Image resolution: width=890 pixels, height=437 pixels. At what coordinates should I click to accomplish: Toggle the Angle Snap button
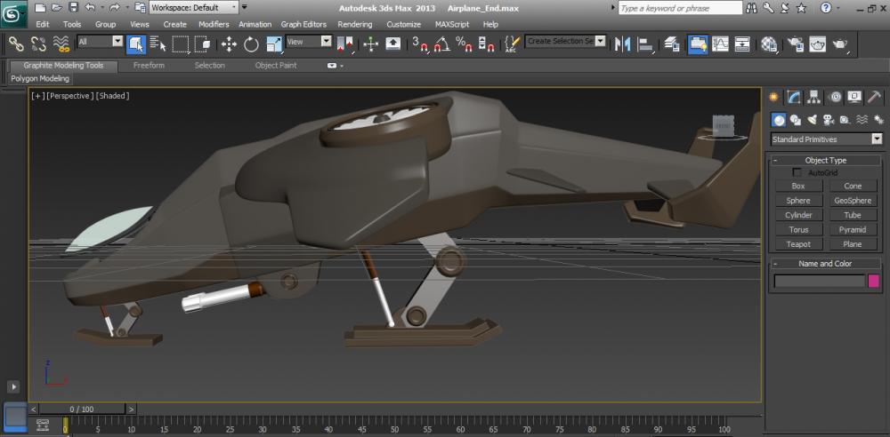coord(441,44)
